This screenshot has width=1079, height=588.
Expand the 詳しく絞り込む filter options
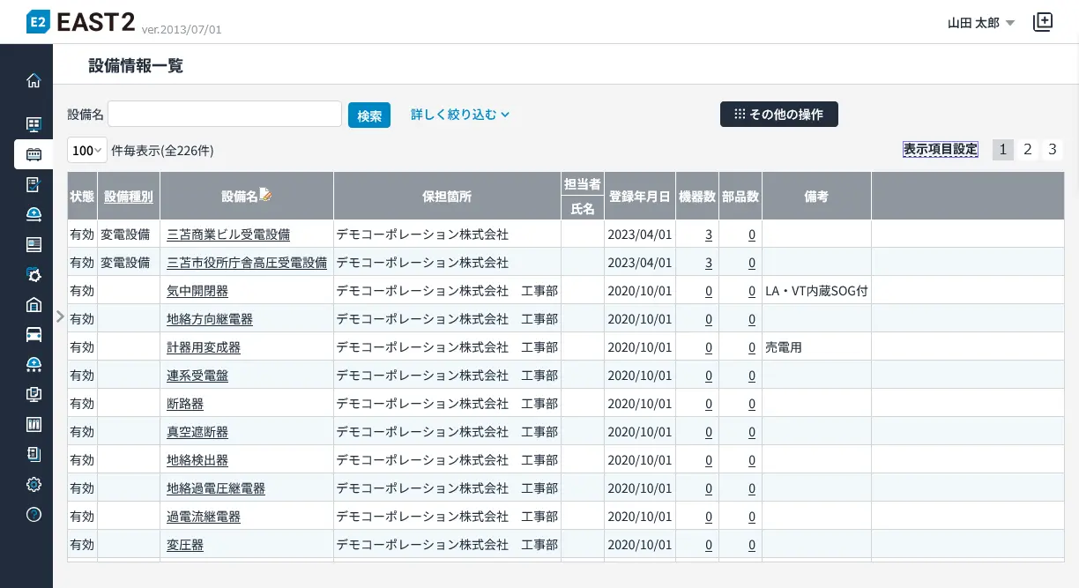click(x=460, y=115)
